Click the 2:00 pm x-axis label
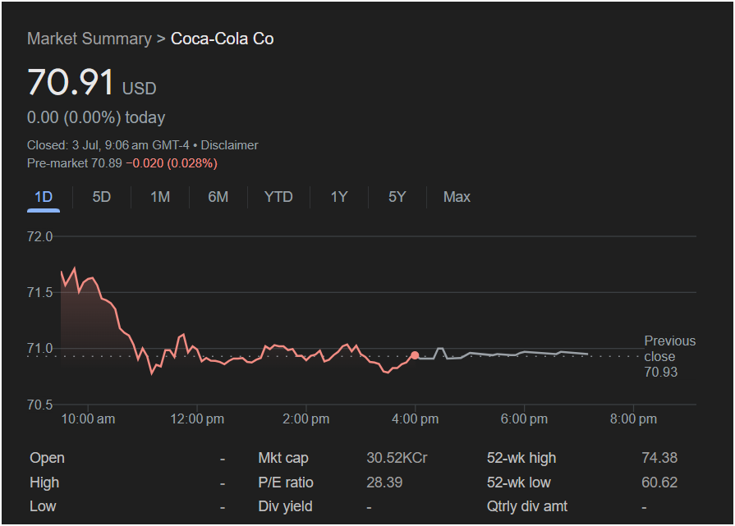This screenshot has width=735, height=526. point(305,419)
